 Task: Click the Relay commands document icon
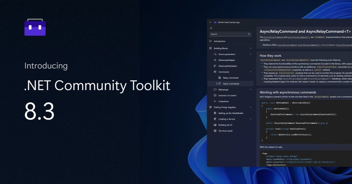pos(220,78)
